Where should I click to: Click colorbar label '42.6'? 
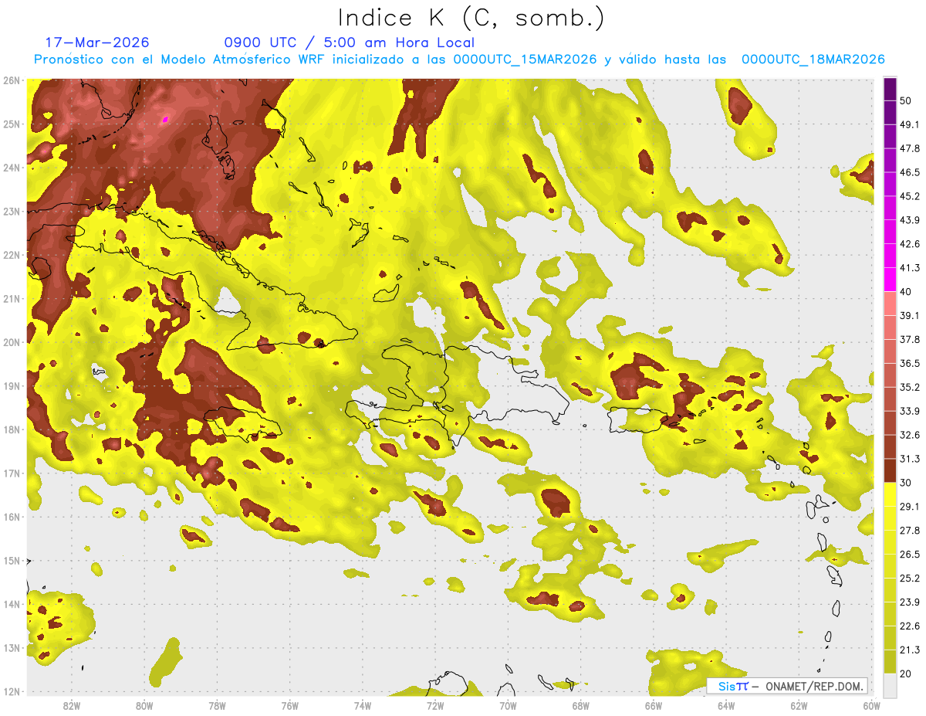[x=910, y=244]
